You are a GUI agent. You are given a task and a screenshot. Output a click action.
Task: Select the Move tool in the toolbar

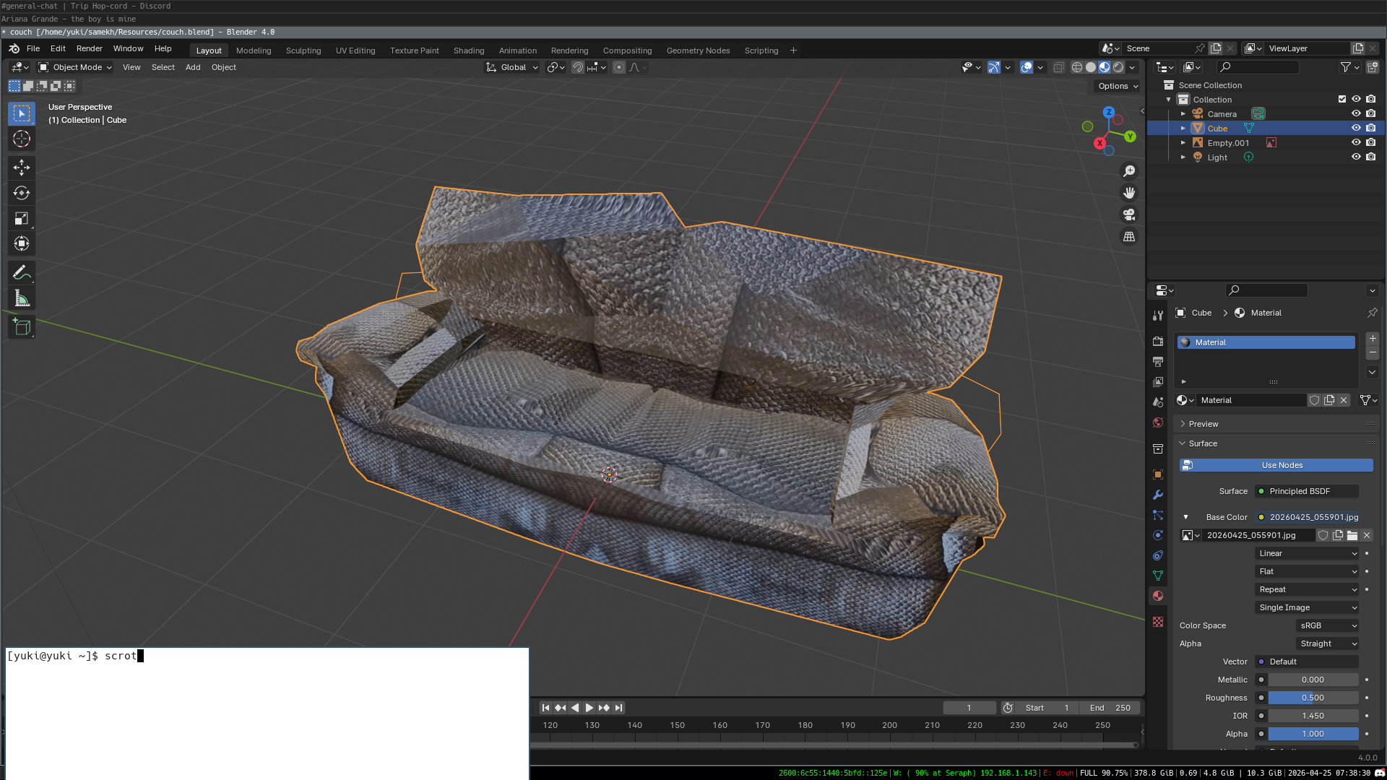[x=22, y=168]
